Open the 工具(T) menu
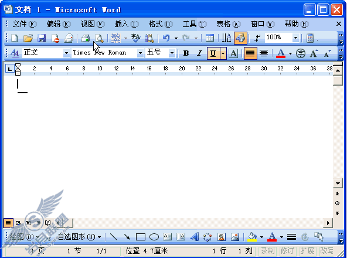Viewport: 347px width, 258px height. tap(195, 24)
